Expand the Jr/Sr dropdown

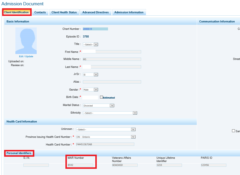pyautogui.click(x=90, y=75)
